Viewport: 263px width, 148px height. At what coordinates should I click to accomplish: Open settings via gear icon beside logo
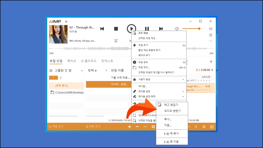click(66, 21)
